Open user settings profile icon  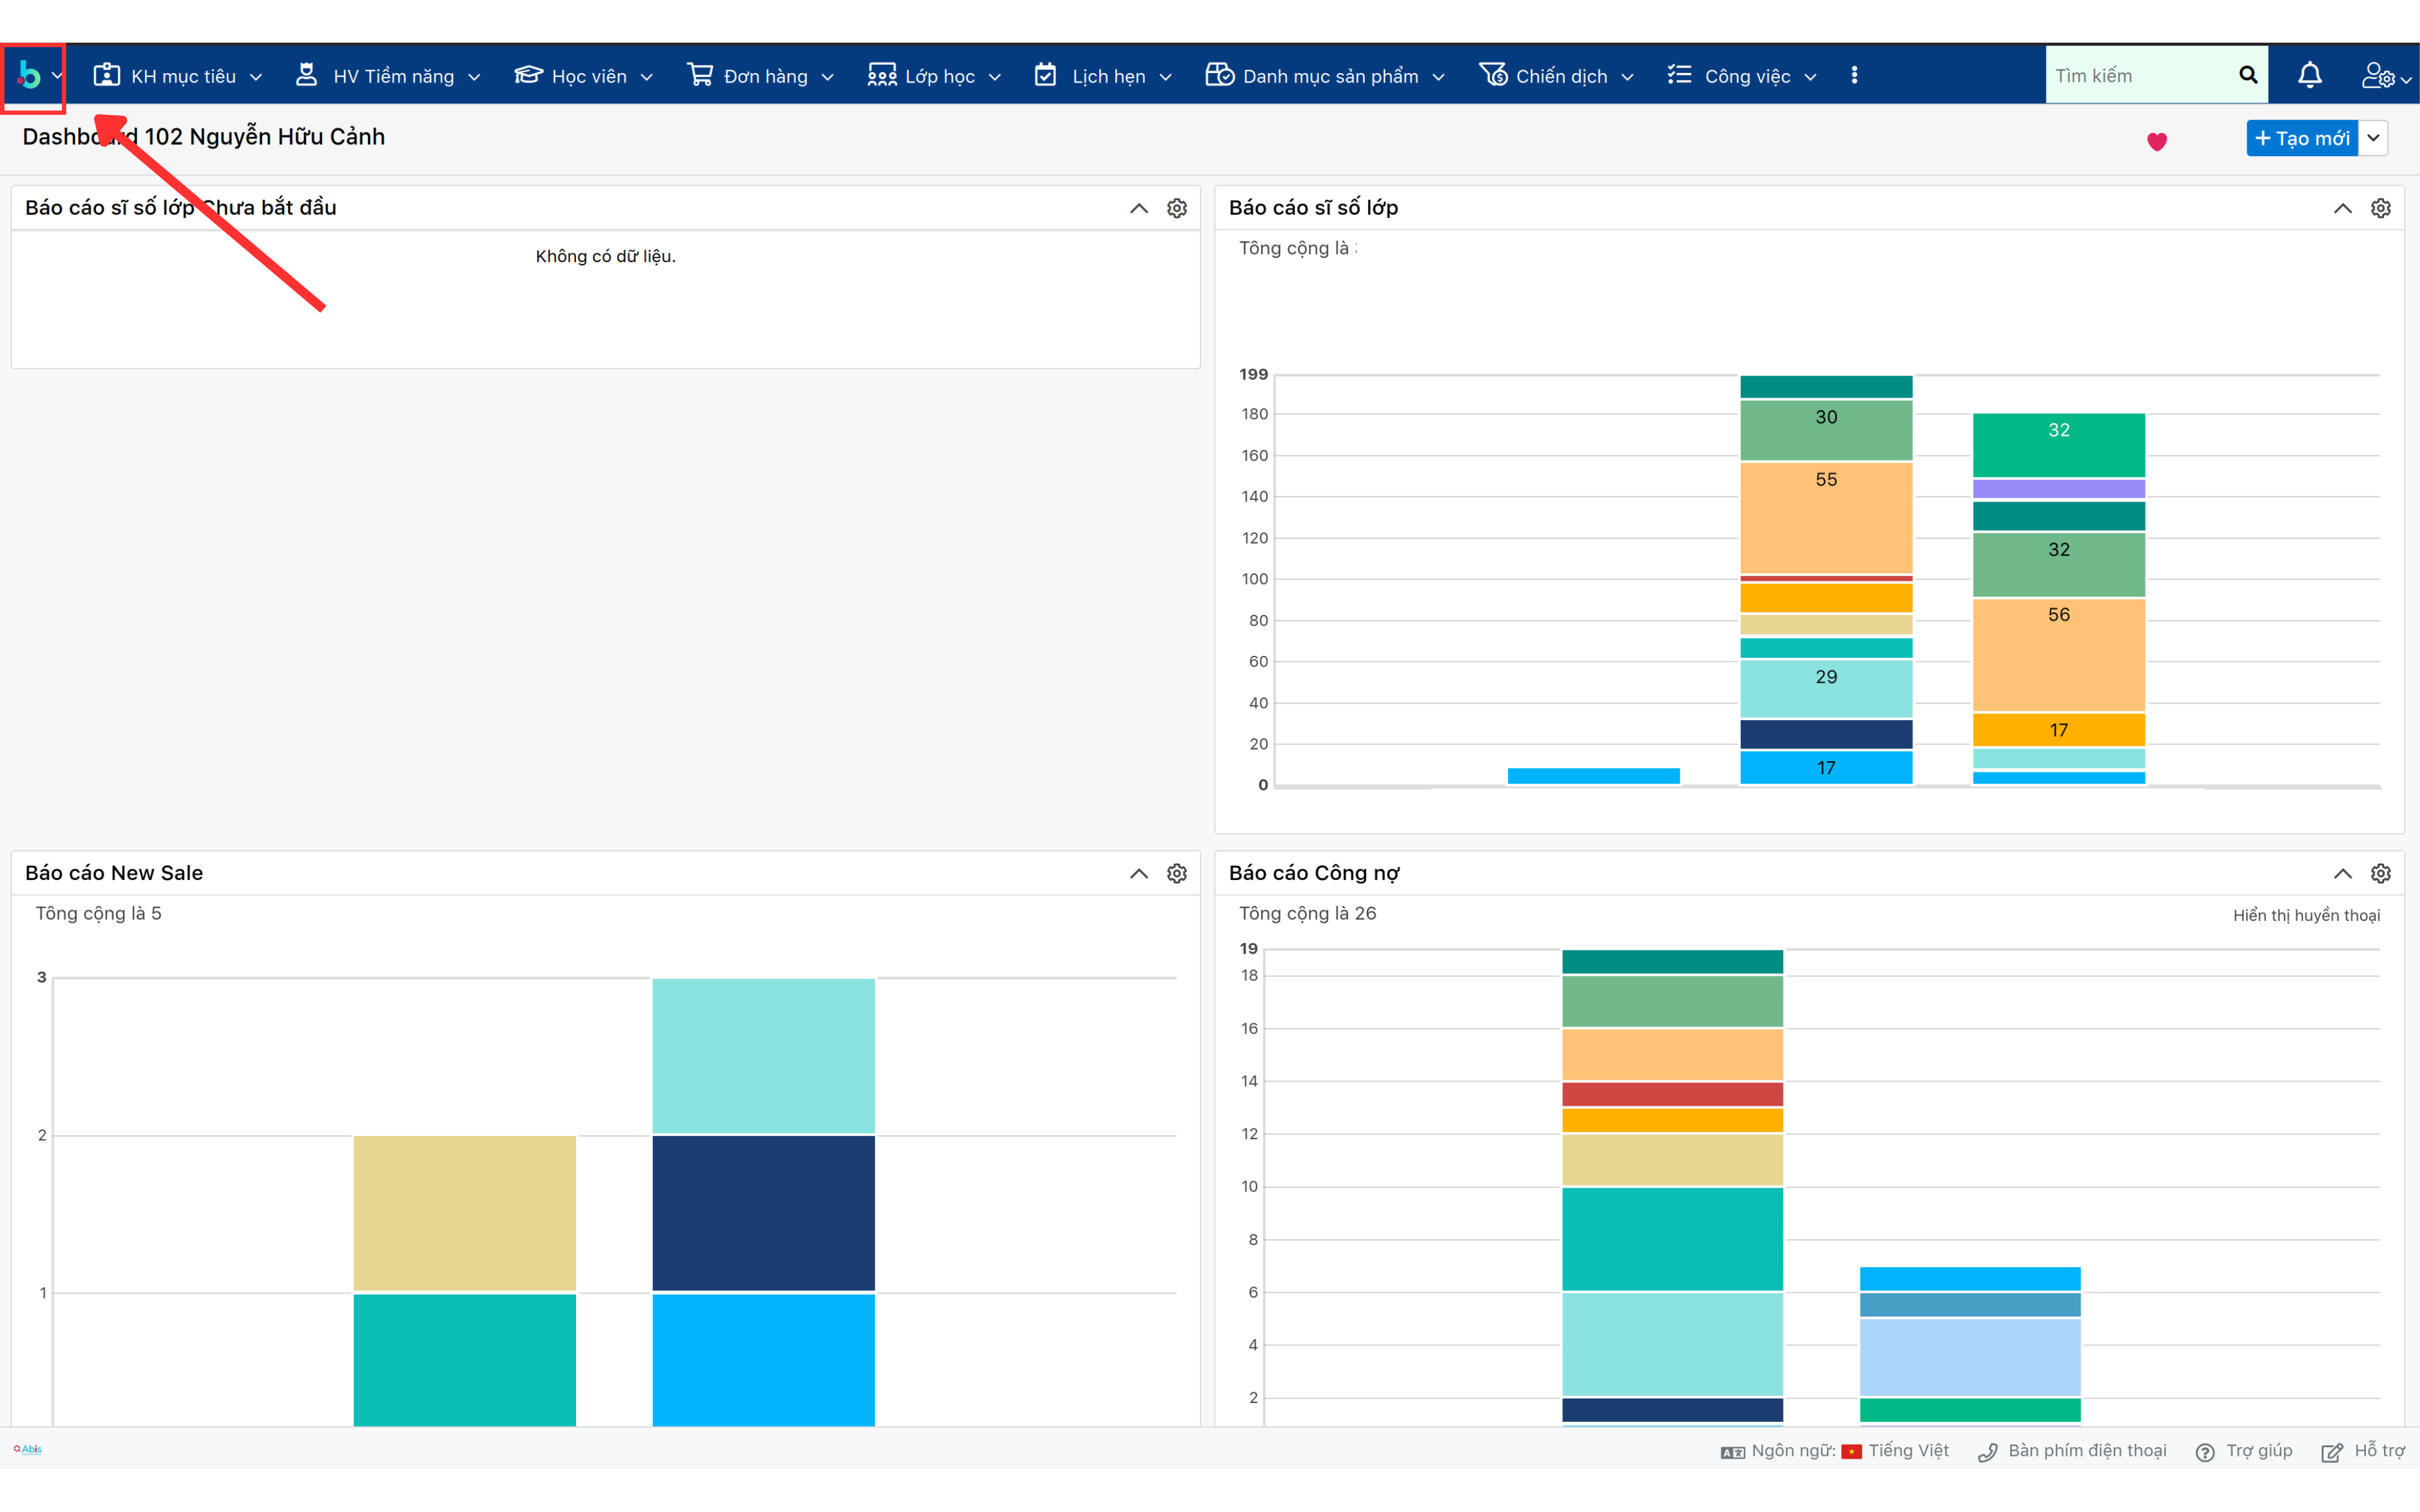(2378, 75)
